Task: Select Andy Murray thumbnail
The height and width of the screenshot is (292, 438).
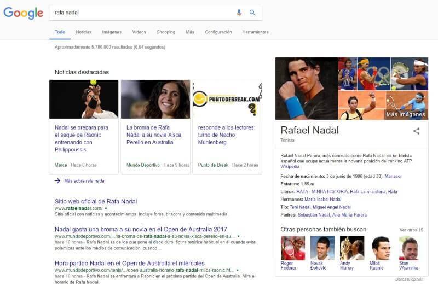Action: click(x=352, y=248)
